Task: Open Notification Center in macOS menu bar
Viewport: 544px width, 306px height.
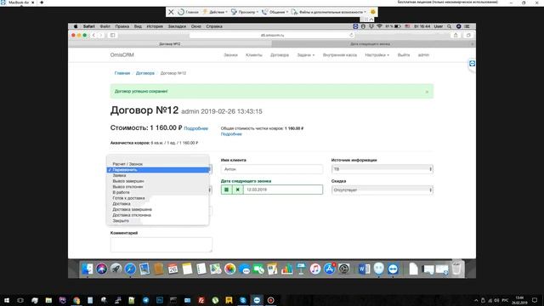Action: (x=467, y=26)
